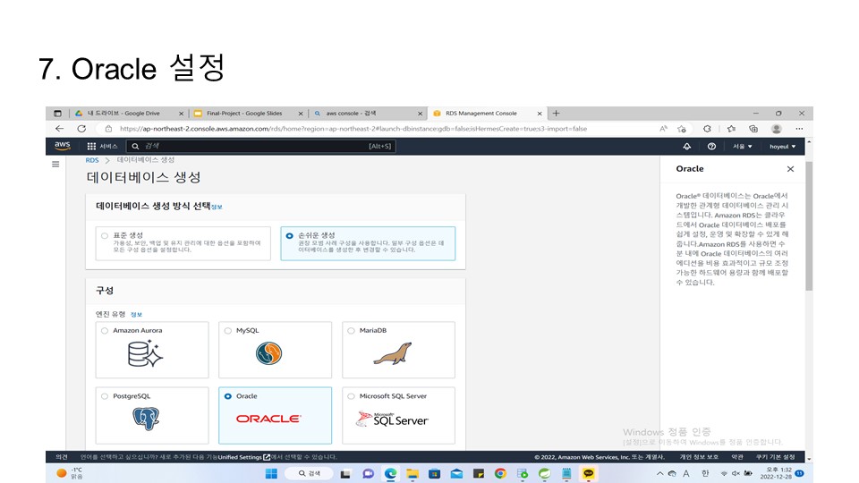
Task: Show hidden system tray icons chevron
Action: tap(659, 474)
